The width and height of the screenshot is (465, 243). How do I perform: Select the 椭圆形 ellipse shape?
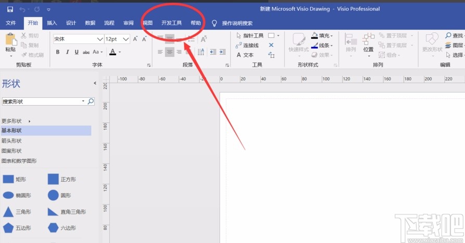pyautogui.click(x=17, y=195)
